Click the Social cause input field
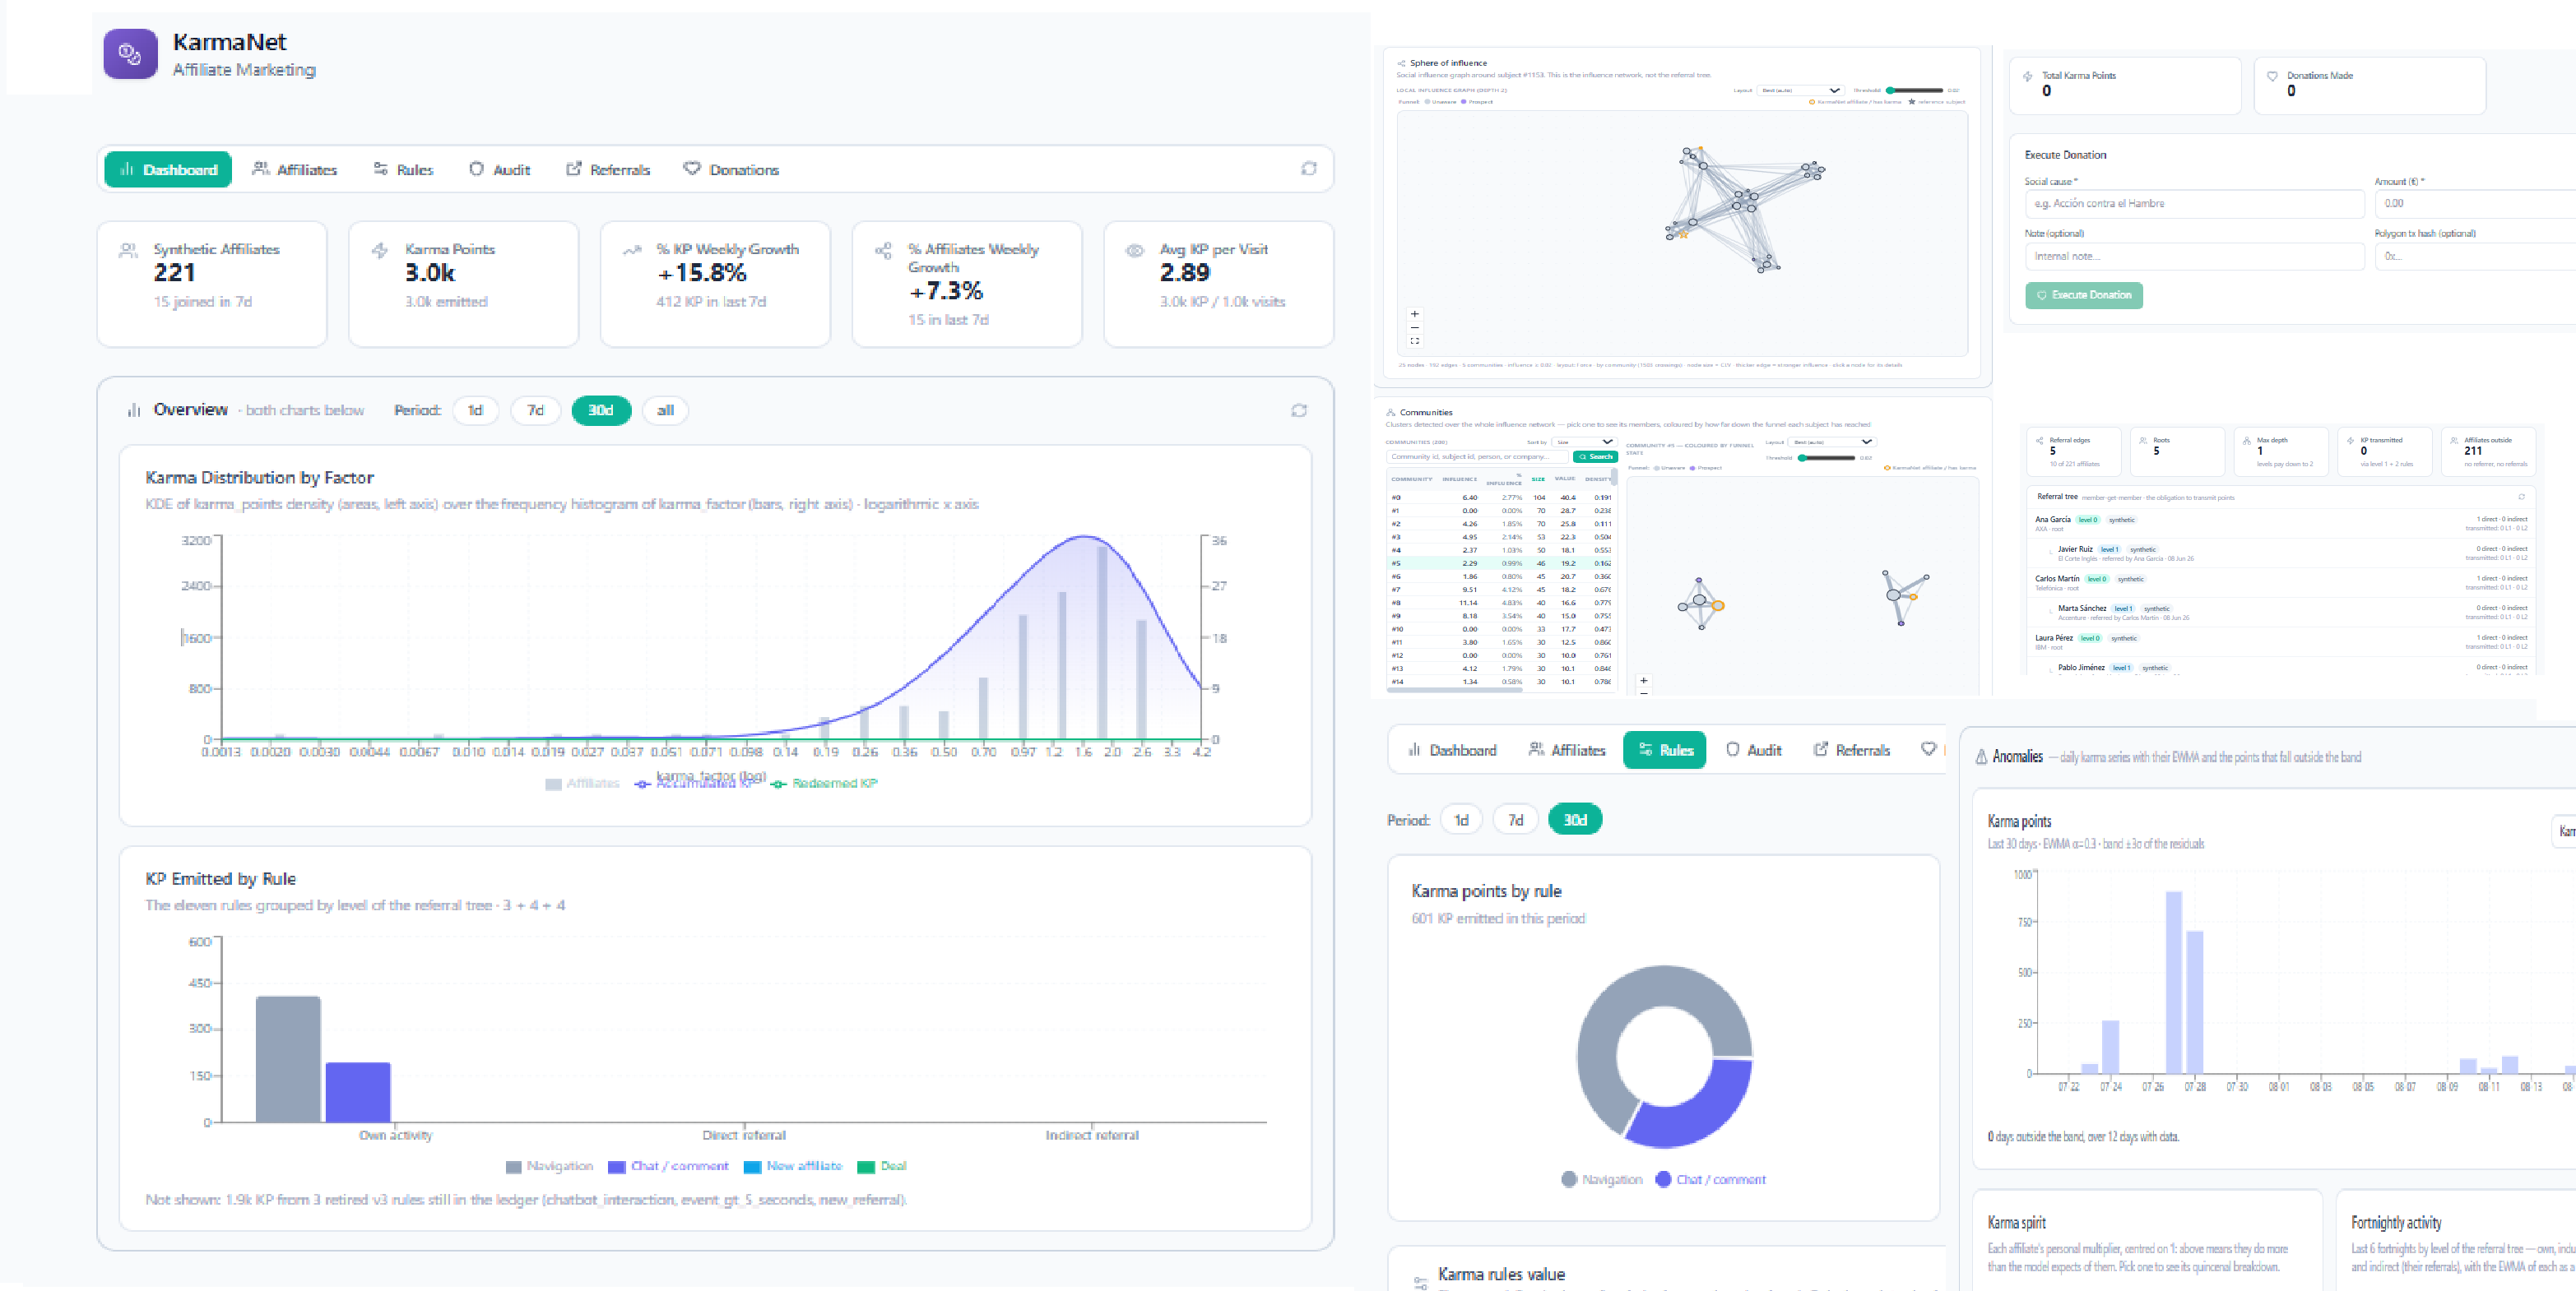The width and height of the screenshot is (2576, 1291). [x=2194, y=203]
